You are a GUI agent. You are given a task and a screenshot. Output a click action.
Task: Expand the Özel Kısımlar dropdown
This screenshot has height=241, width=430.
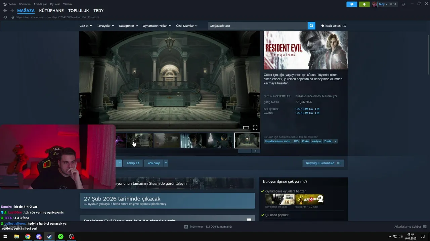187,26
